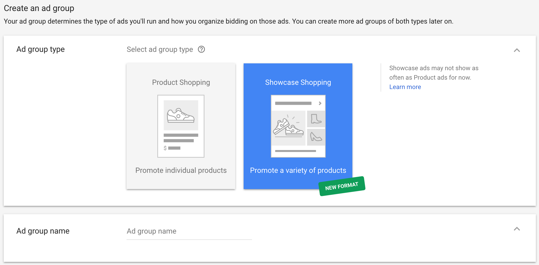This screenshot has height=265, width=539.
Task: Collapse the Ad group type section
Action: click(517, 50)
